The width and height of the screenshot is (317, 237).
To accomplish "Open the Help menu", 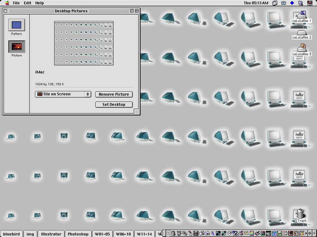I will coord(39,3).
